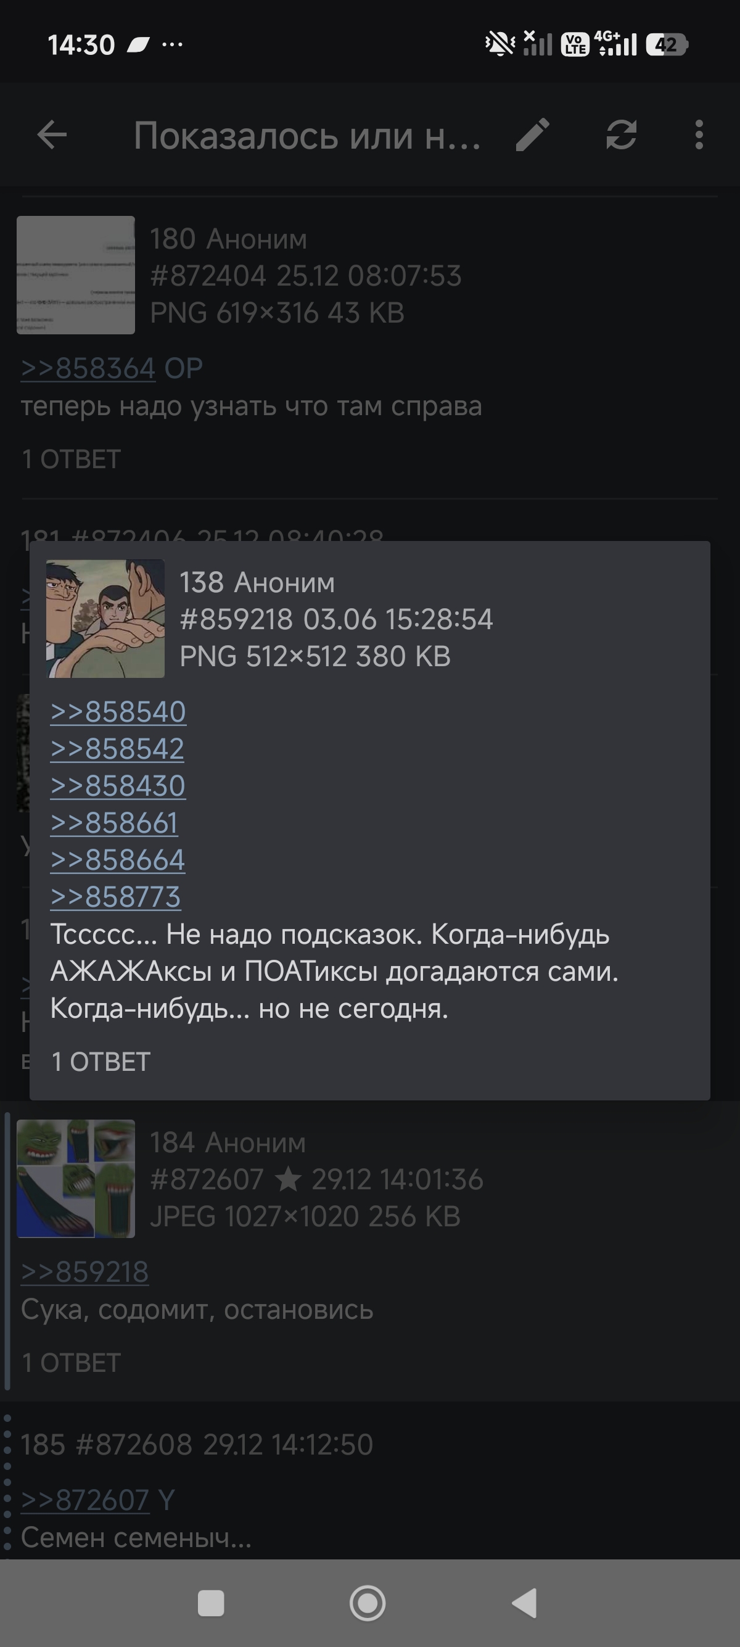Tap the Android home circle button
This screenshot has width=740, height=1647.
[x=368, y=1603]
